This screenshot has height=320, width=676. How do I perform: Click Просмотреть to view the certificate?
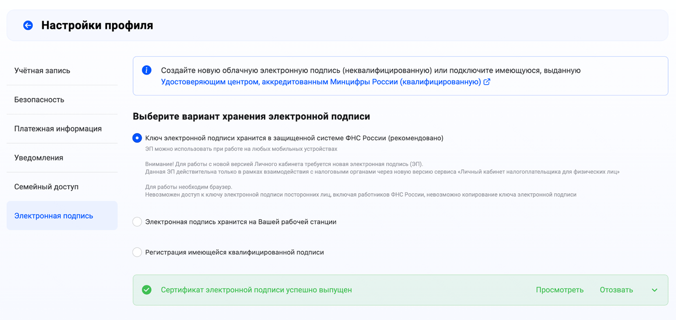pyautogui.click(x=559, y=289)
